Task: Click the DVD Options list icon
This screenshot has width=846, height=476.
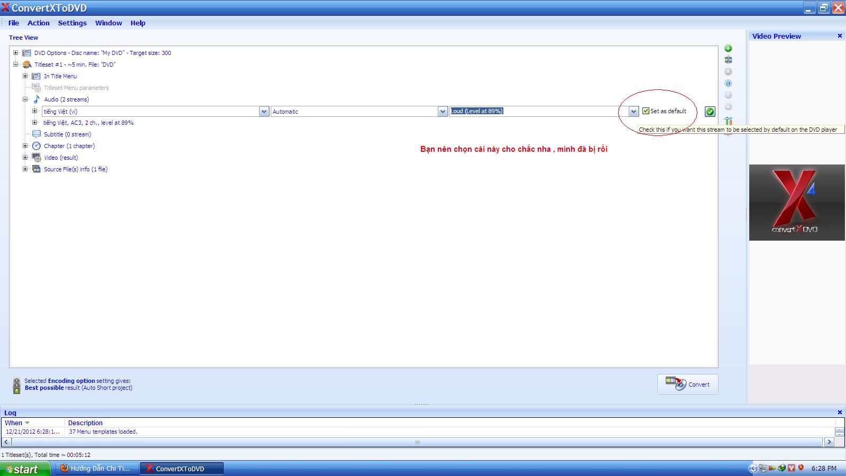Action: 26,53
